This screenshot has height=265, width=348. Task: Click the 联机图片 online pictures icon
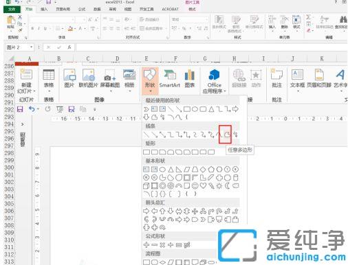(89, 76)
